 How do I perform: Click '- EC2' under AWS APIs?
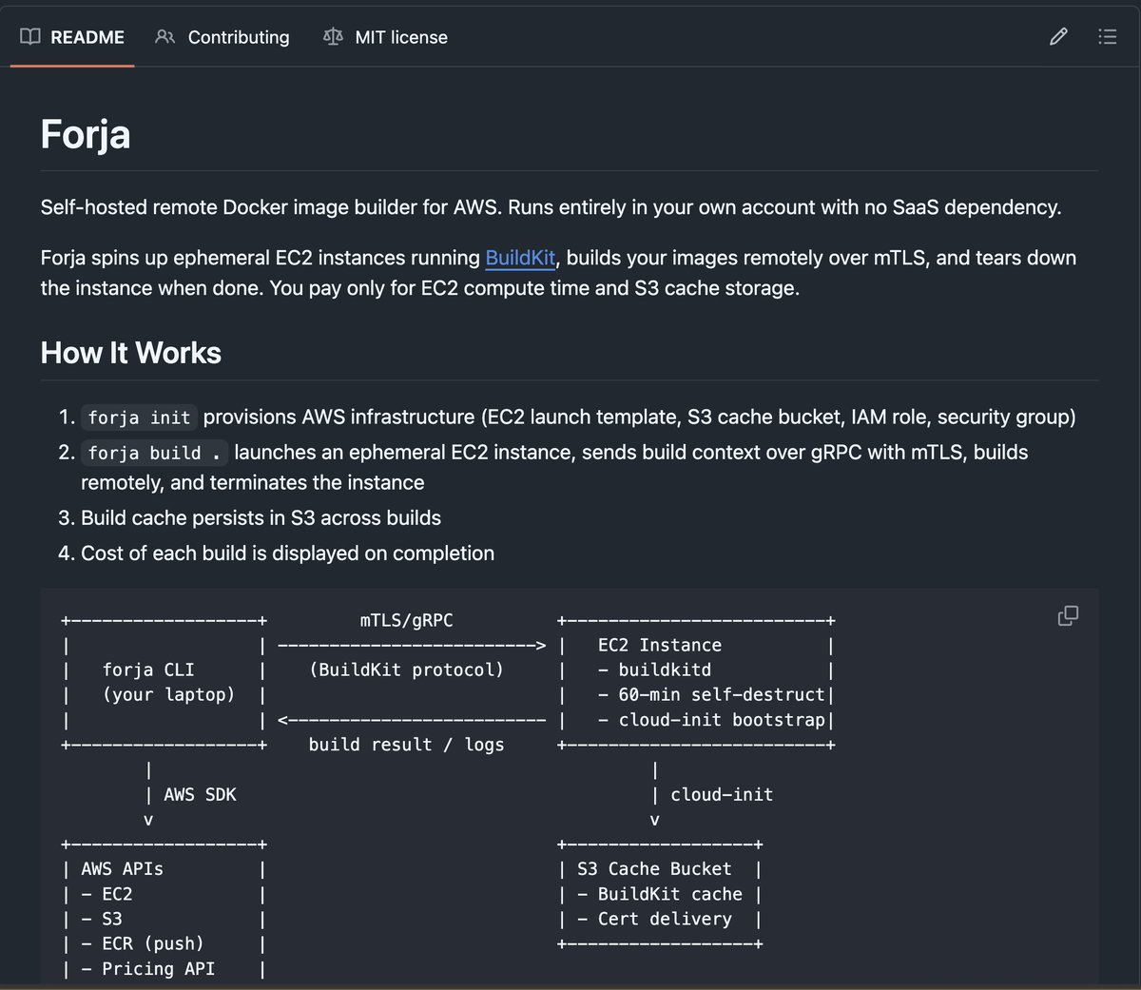[x=106, y=894]
